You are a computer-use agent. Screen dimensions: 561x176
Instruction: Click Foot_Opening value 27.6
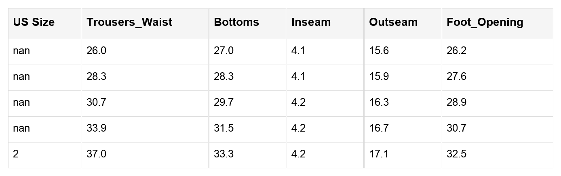pos(456,77)
